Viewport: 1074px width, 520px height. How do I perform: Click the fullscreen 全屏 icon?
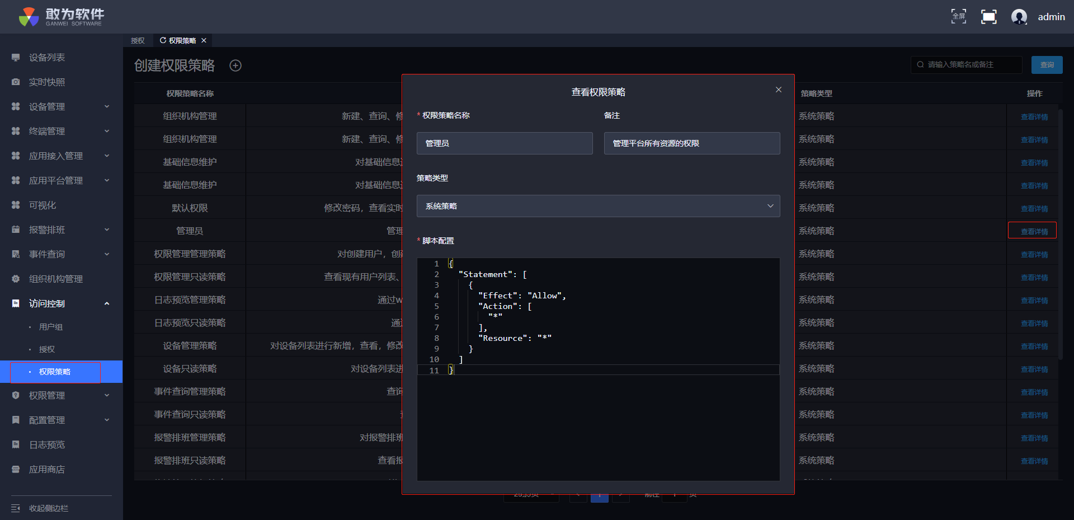[x=958, y=17]
